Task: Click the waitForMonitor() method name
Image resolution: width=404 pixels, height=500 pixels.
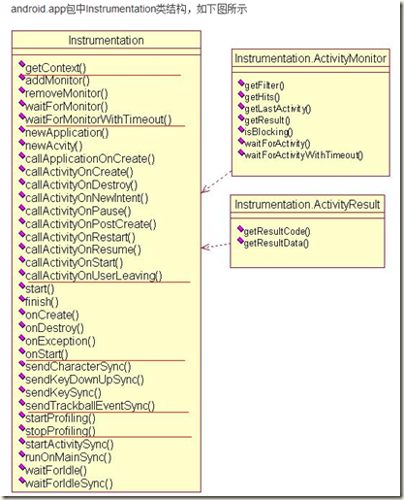Action: coord(67,107)
